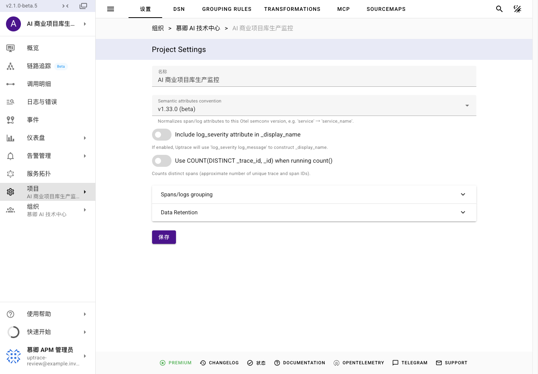Click the 保存 save button

tap(164, 237)
